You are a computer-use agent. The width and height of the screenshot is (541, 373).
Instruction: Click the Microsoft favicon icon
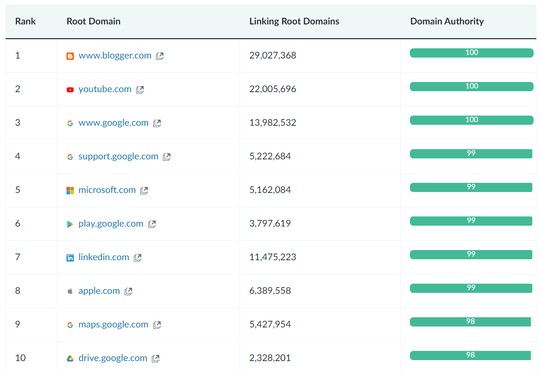pos(70,190)
